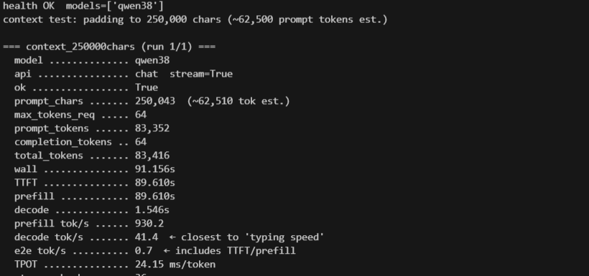The width and height of the screenshot is (589, 276).
Task: Click the context test padding line
Action: click(195, 19)
